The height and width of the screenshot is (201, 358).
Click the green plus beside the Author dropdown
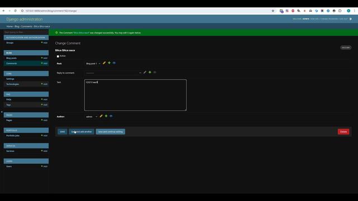tap(106, 116)
